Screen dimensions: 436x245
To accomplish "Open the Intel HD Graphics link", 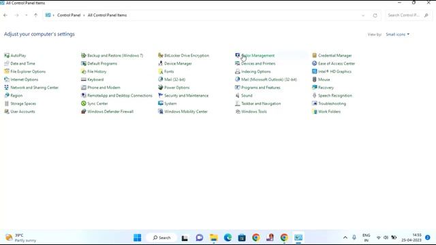I will point(334,71).
